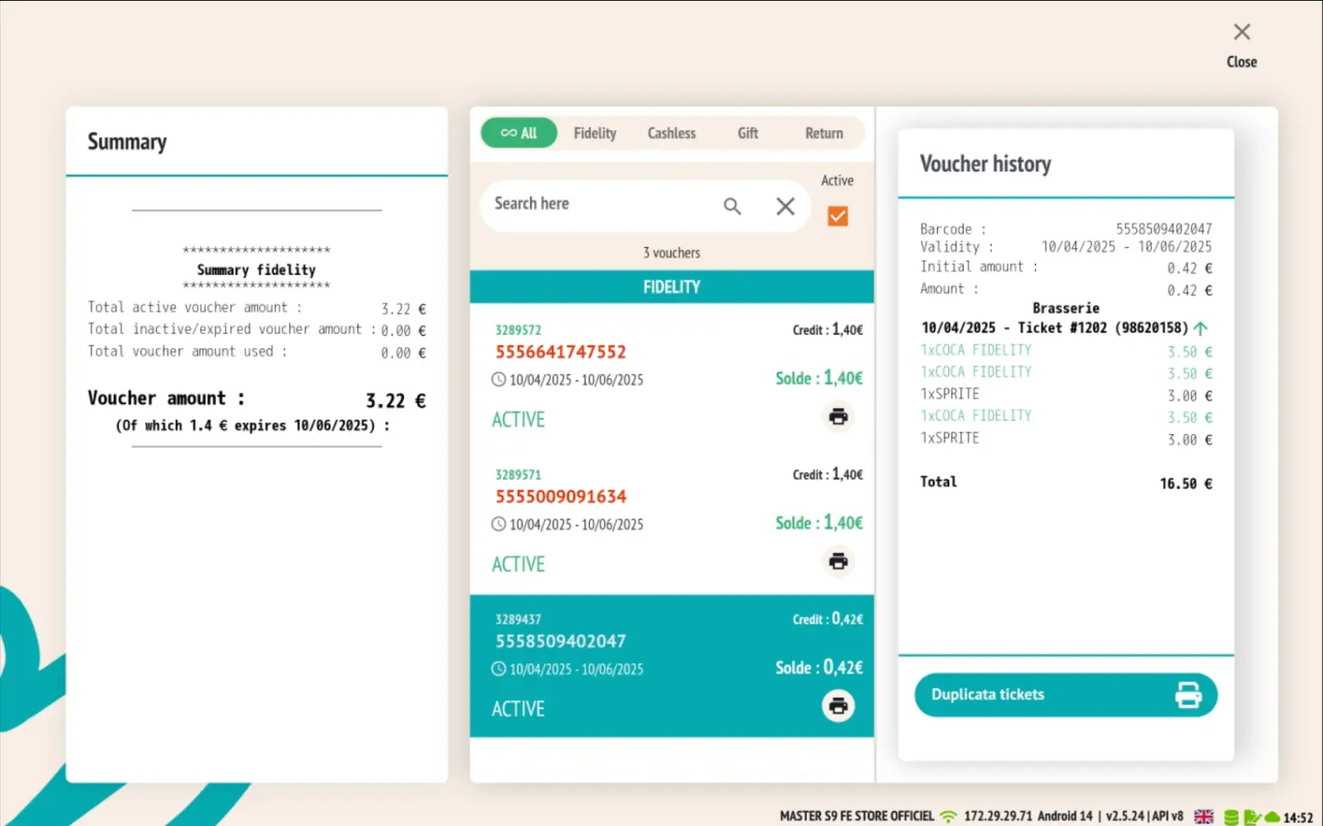Uncheck the Active checkbox
1323x826 pixels.
point(837,215)
